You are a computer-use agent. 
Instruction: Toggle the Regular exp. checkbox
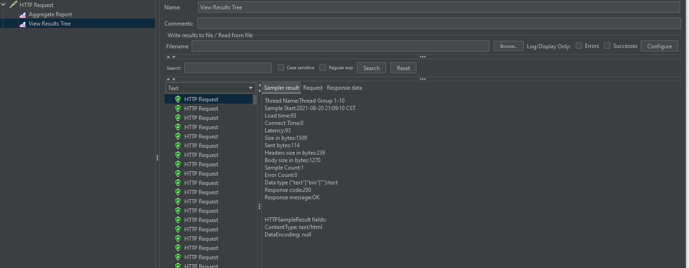click(x=323, y=68)
